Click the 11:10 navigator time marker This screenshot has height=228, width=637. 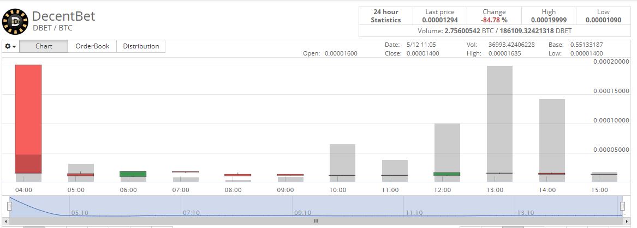coord(414,212)
